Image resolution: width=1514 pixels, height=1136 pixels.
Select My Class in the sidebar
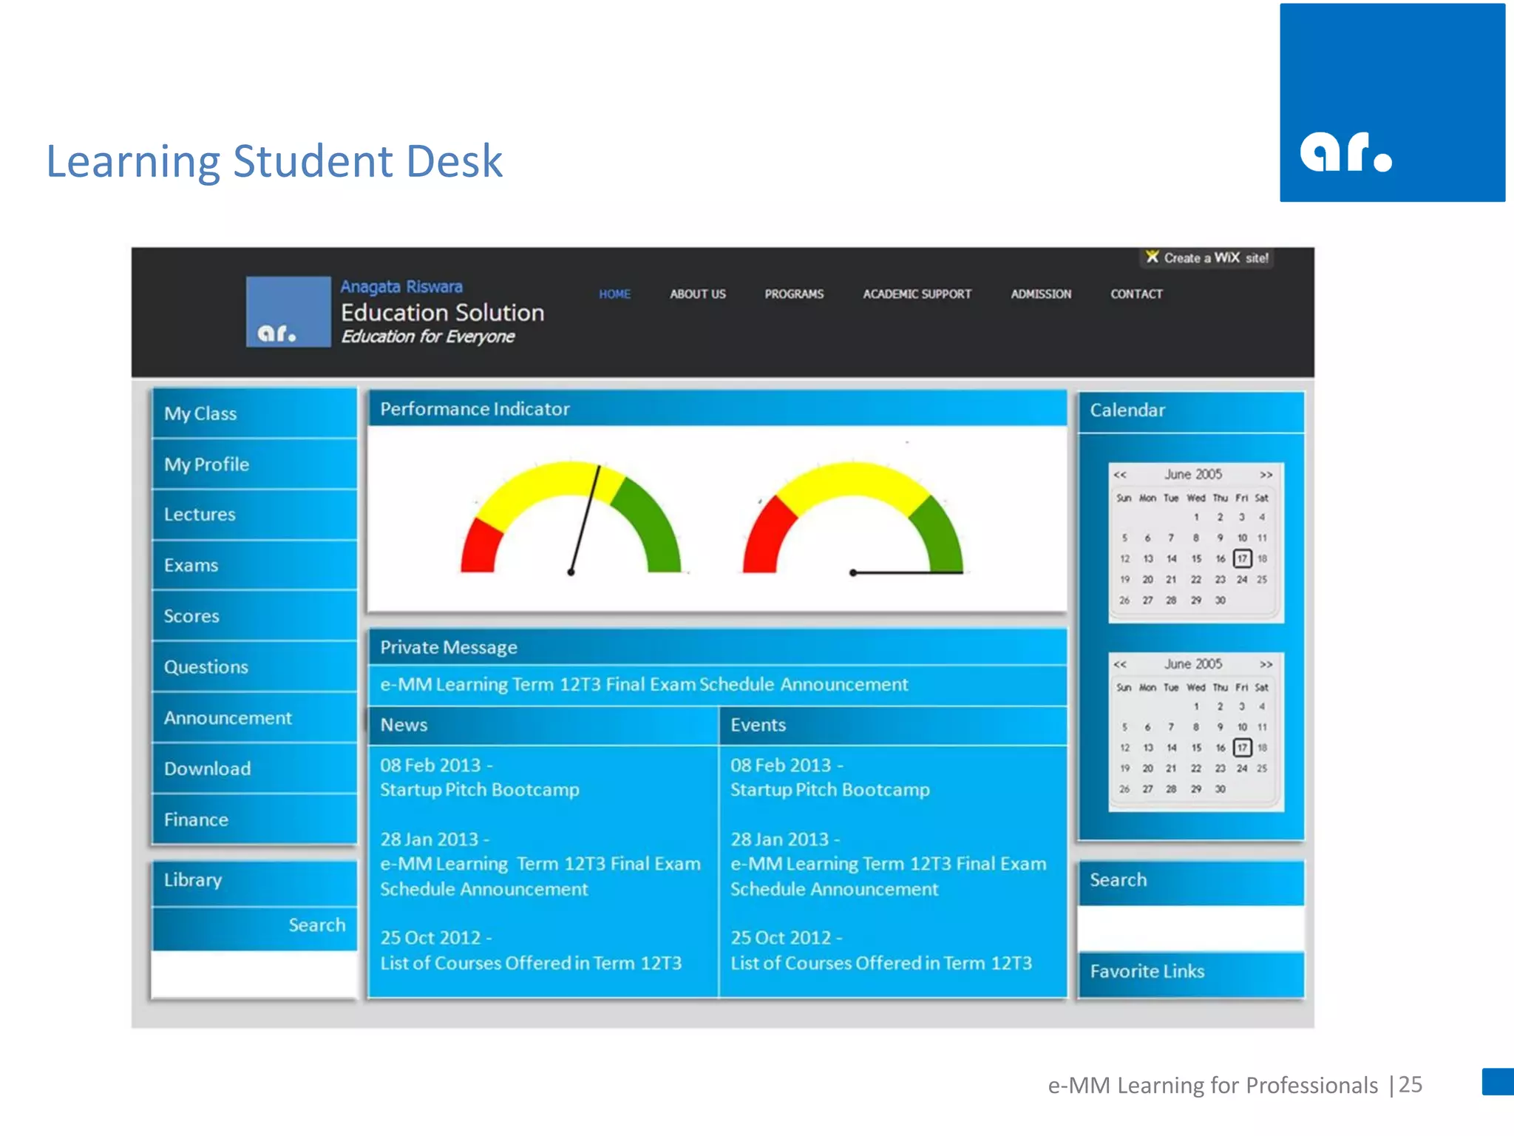coord(254,413)
